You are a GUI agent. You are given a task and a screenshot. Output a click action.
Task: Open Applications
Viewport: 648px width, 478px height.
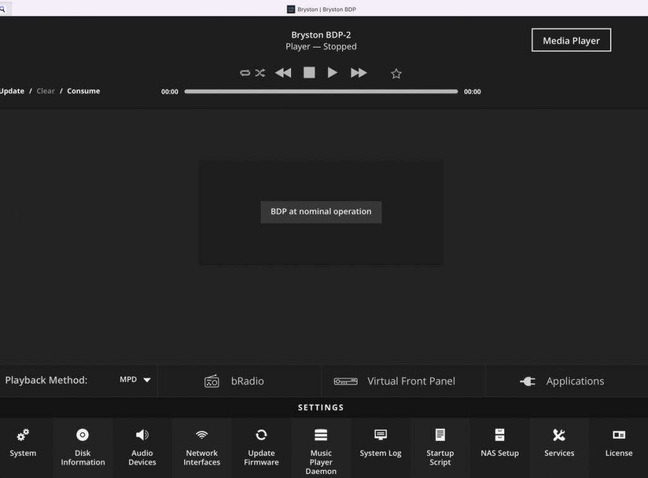[x=566, y=381]
